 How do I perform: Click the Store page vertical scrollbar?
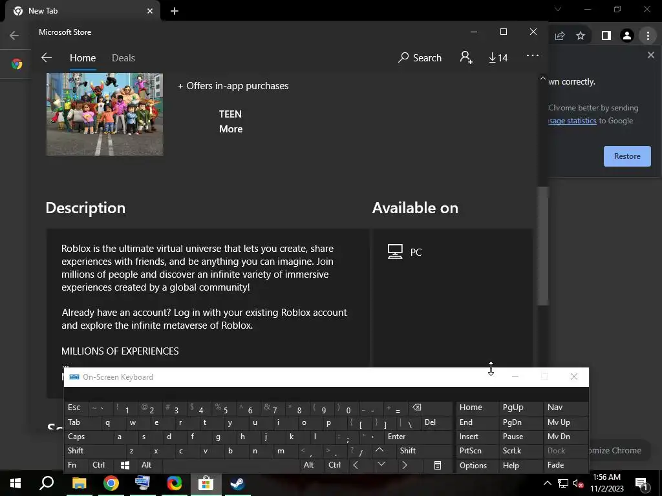coord(543,245)
